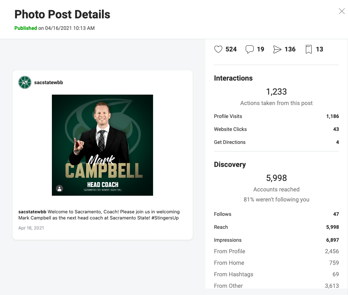Click the Apr 16, 2021 post date

point(31,228)
